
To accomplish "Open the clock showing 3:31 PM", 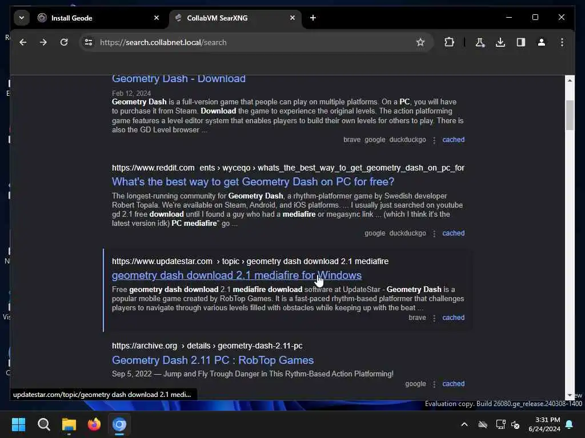I will coord(544,424).
